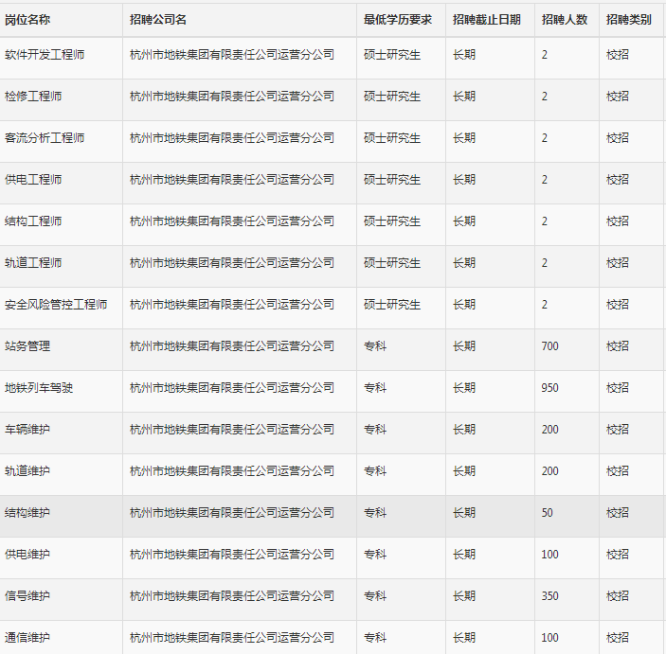The image size is (666, 654).
Task: Open the 信号维护 job listing
Action: coord(27,596)
